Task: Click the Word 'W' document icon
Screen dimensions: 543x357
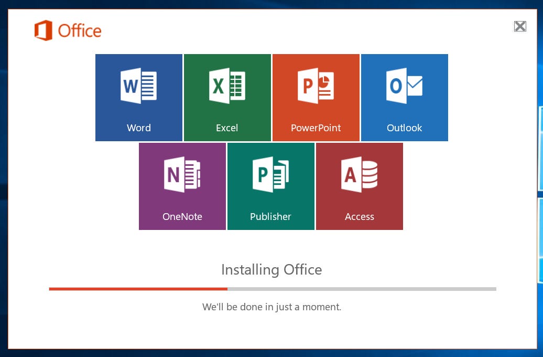Action: coord(138,86)
